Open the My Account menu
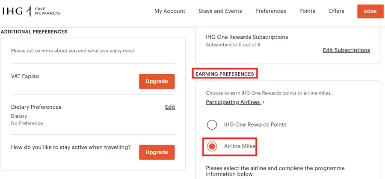This screenshot has width=385, height=179. pyautogui.click(x=170, y=11)
